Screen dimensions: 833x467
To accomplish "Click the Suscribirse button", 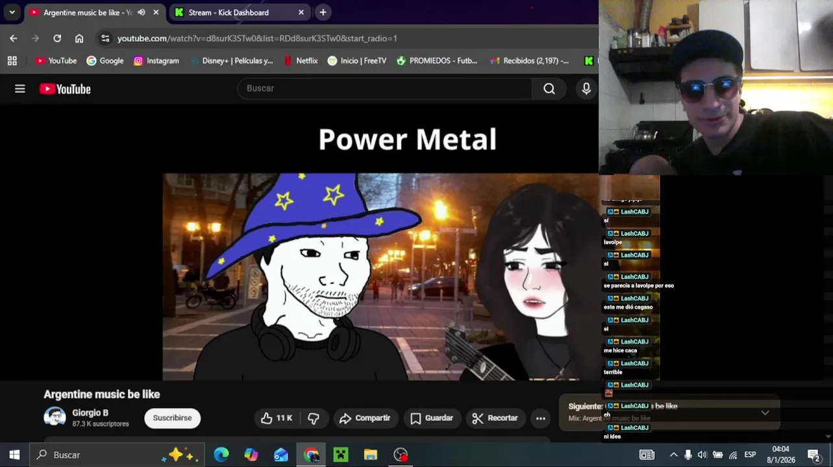I will [x=172, y=418].
